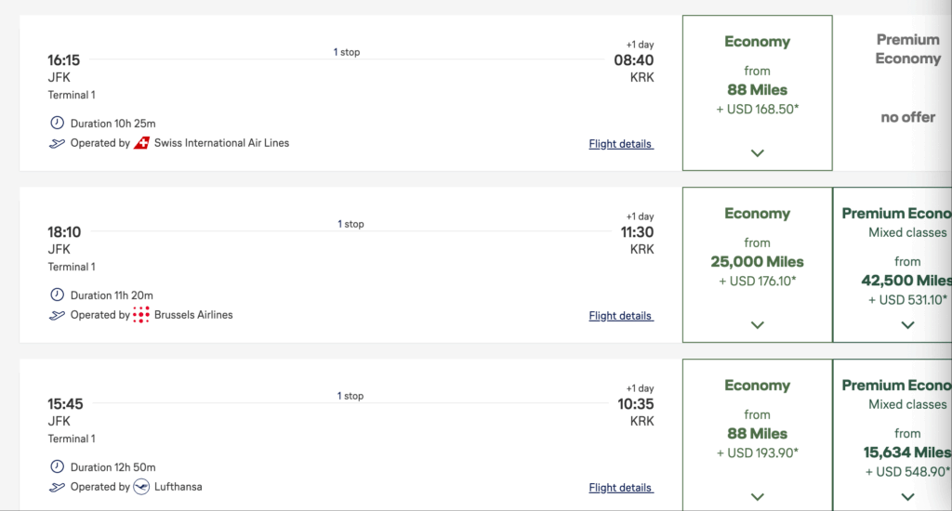952x511 pixels.
Task: Expand Economy fare for the 15:45 Lufthansa flight
Action: click(x=757, y=496)
